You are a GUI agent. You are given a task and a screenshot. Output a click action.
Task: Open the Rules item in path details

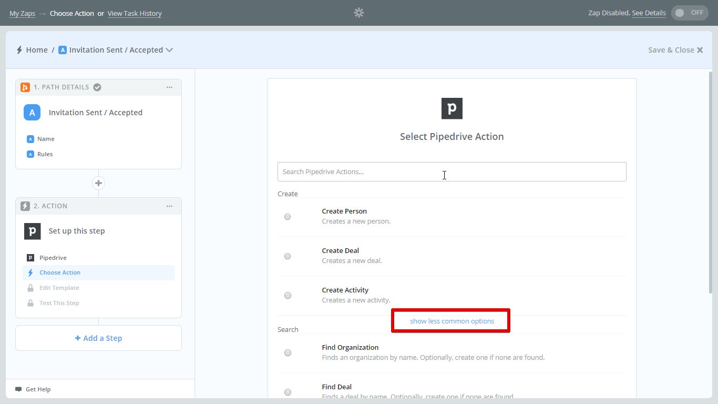click(45, 154)
